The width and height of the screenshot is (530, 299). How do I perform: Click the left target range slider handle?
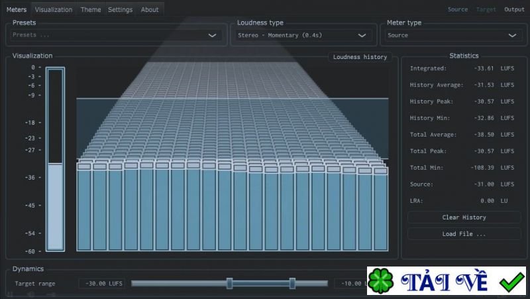pyautogui.click(x=229, y=284)
